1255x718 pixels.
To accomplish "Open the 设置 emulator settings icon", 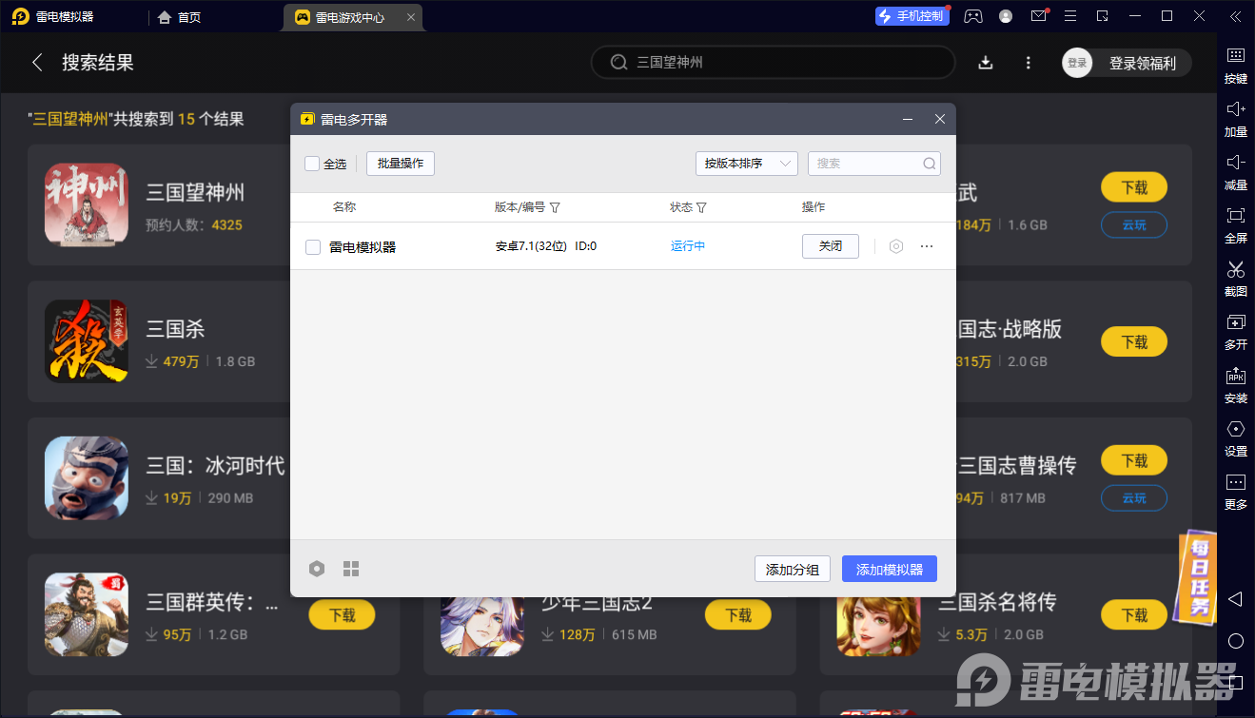I will point(1234,437).
